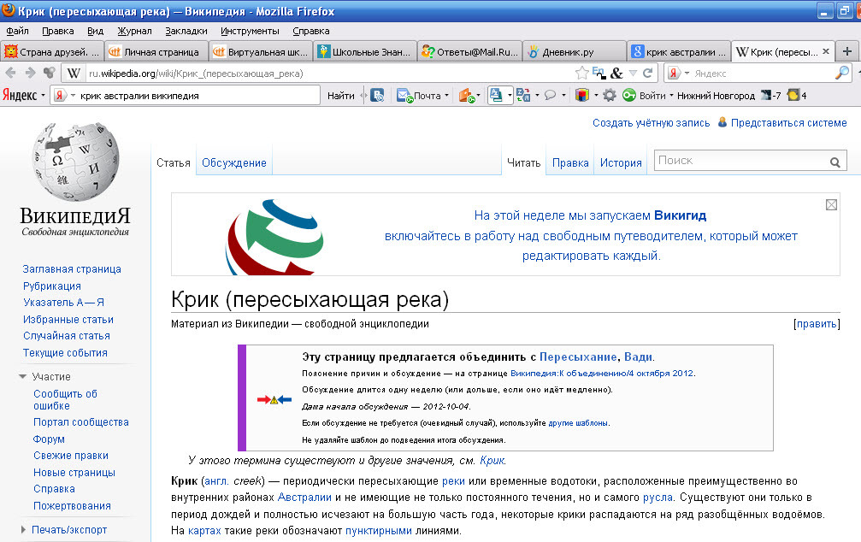Expand the Печать/экспорт sidebar section
The image size is (861, 542).
point(23,530)
